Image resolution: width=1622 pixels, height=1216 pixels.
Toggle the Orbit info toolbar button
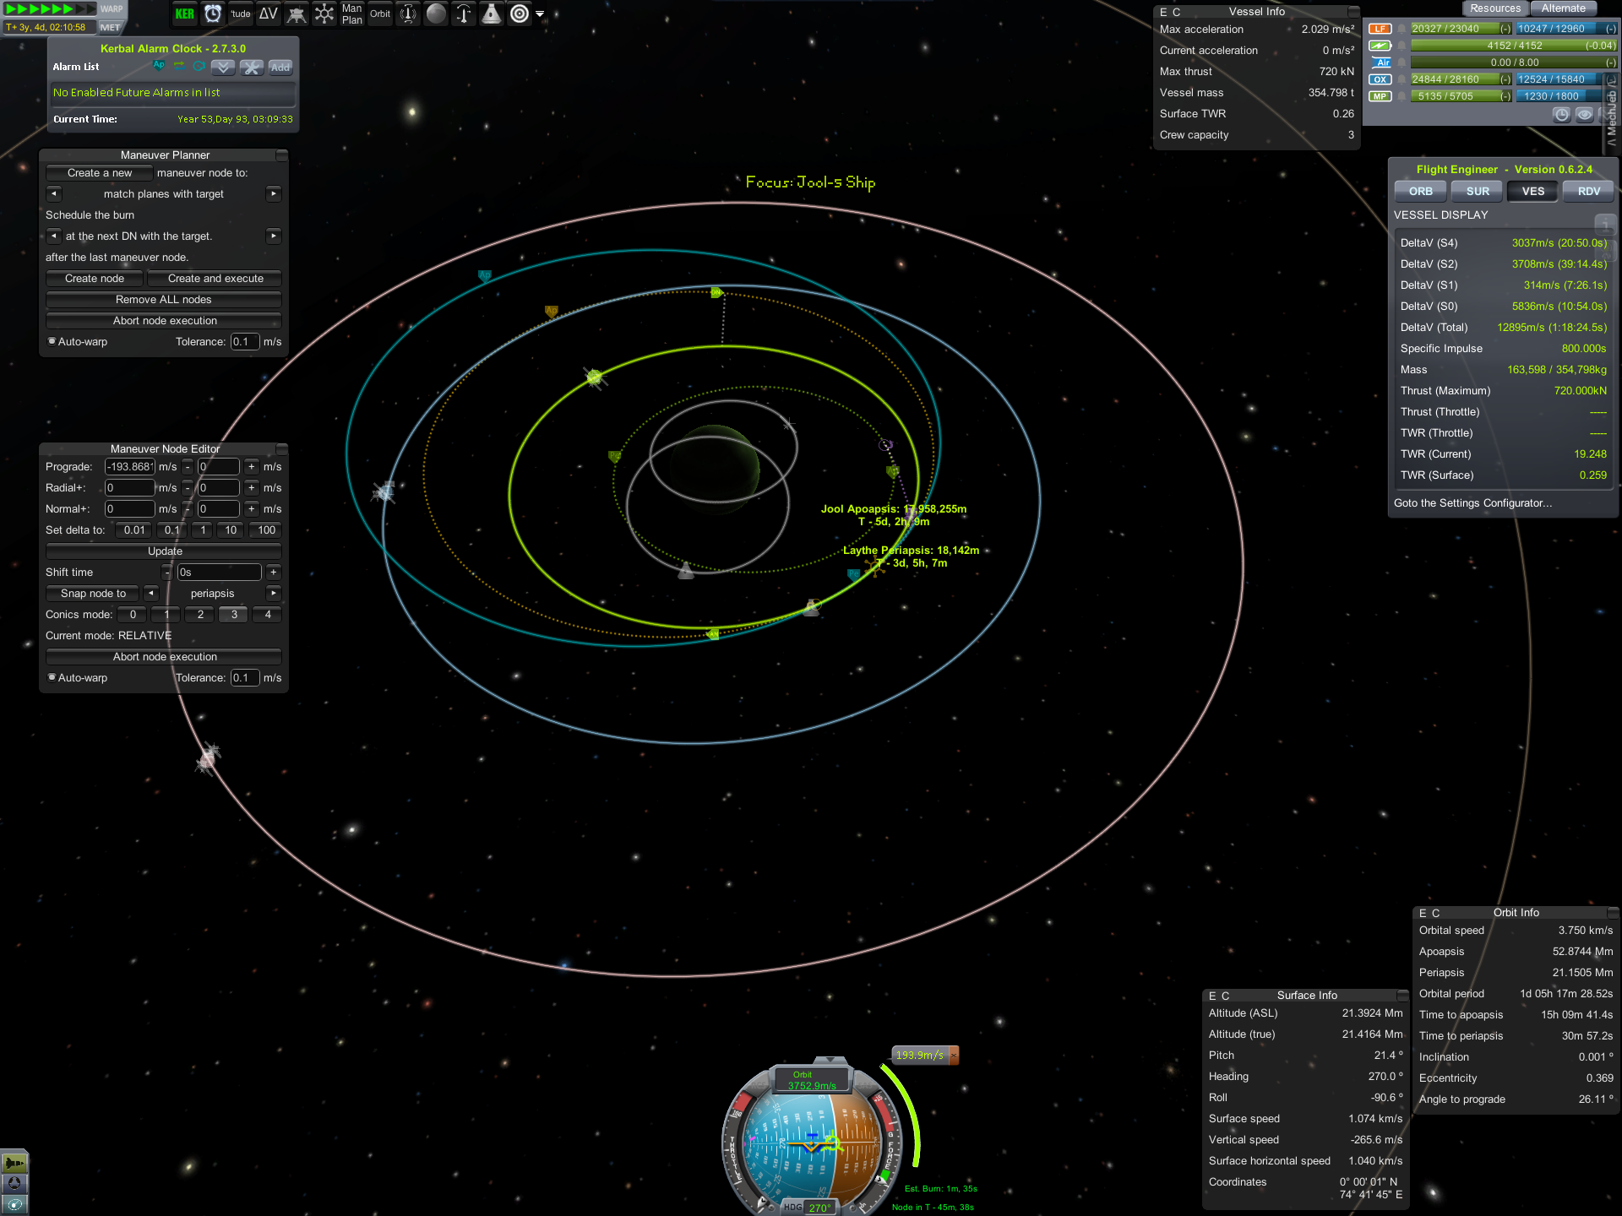coord(380,14)
